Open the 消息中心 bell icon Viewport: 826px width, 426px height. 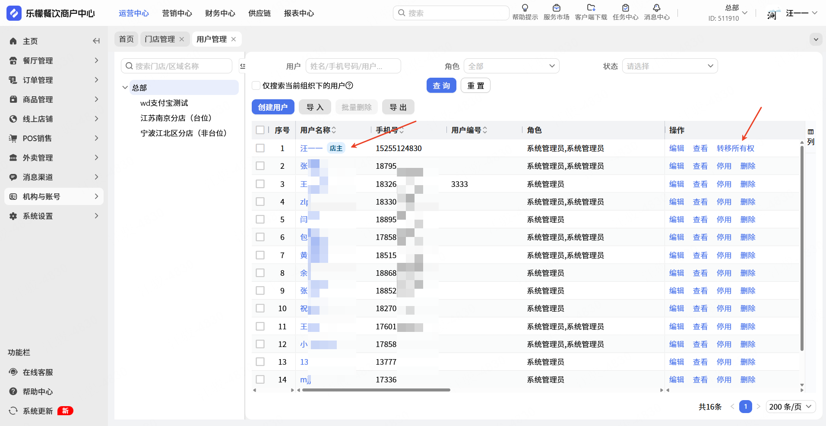656,8
